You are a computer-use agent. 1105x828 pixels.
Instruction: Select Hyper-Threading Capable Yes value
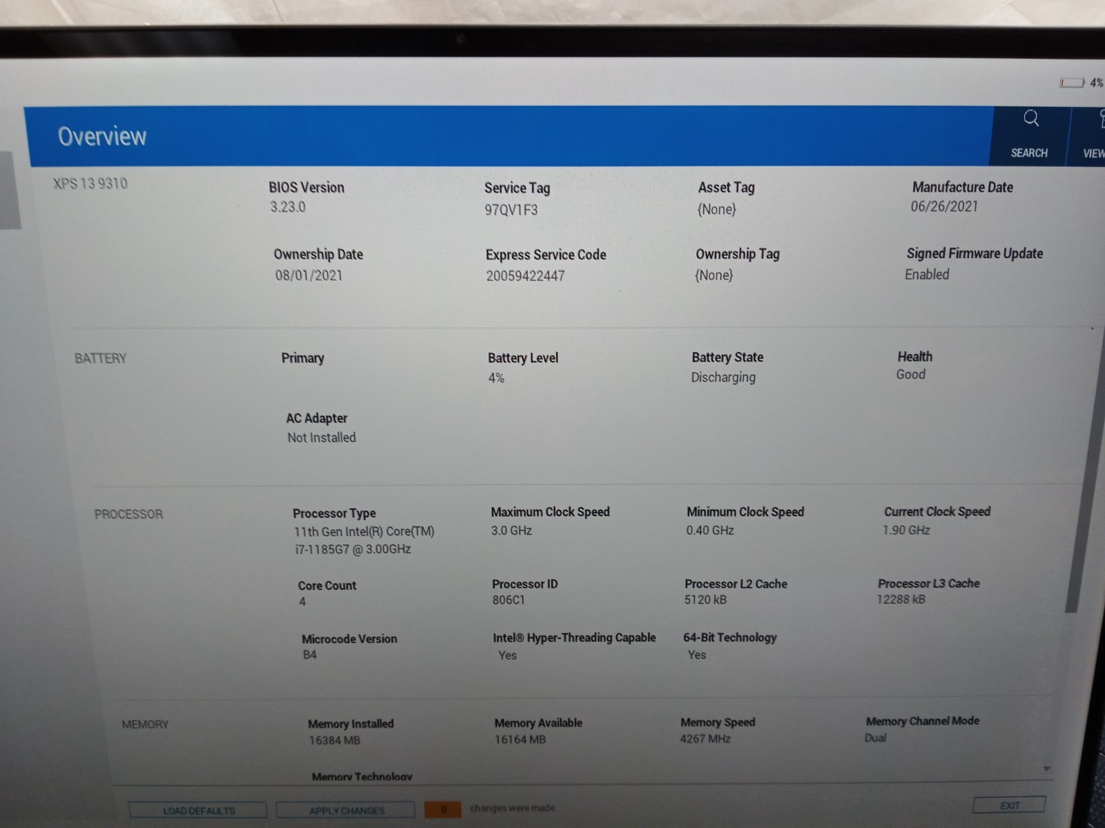pyautogui.click(x=508, y=655)
